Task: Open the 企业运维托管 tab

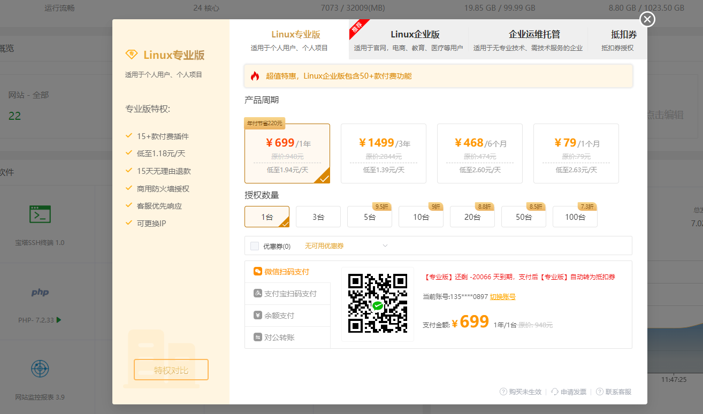Action: click(x=528, y=40)
